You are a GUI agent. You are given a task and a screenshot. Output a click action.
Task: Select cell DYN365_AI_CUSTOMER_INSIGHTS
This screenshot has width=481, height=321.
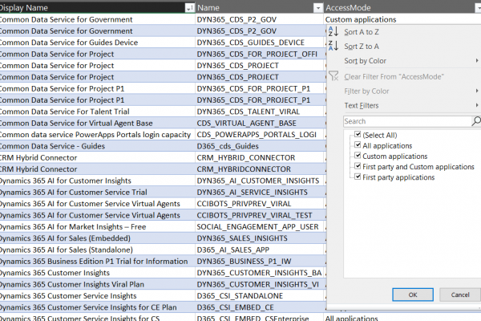[259, 181]
